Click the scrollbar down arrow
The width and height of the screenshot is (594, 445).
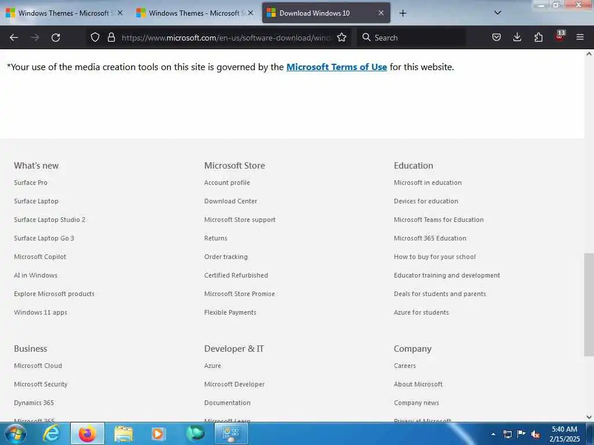589,417
